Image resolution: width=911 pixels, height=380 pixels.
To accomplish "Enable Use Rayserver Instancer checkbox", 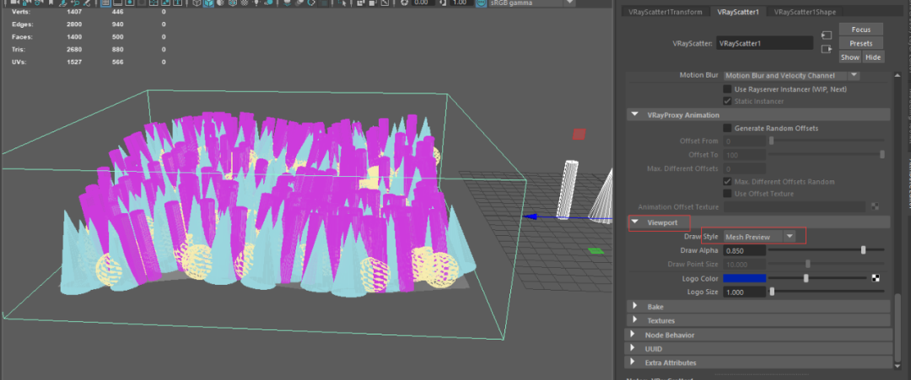I will click(728, 89).
